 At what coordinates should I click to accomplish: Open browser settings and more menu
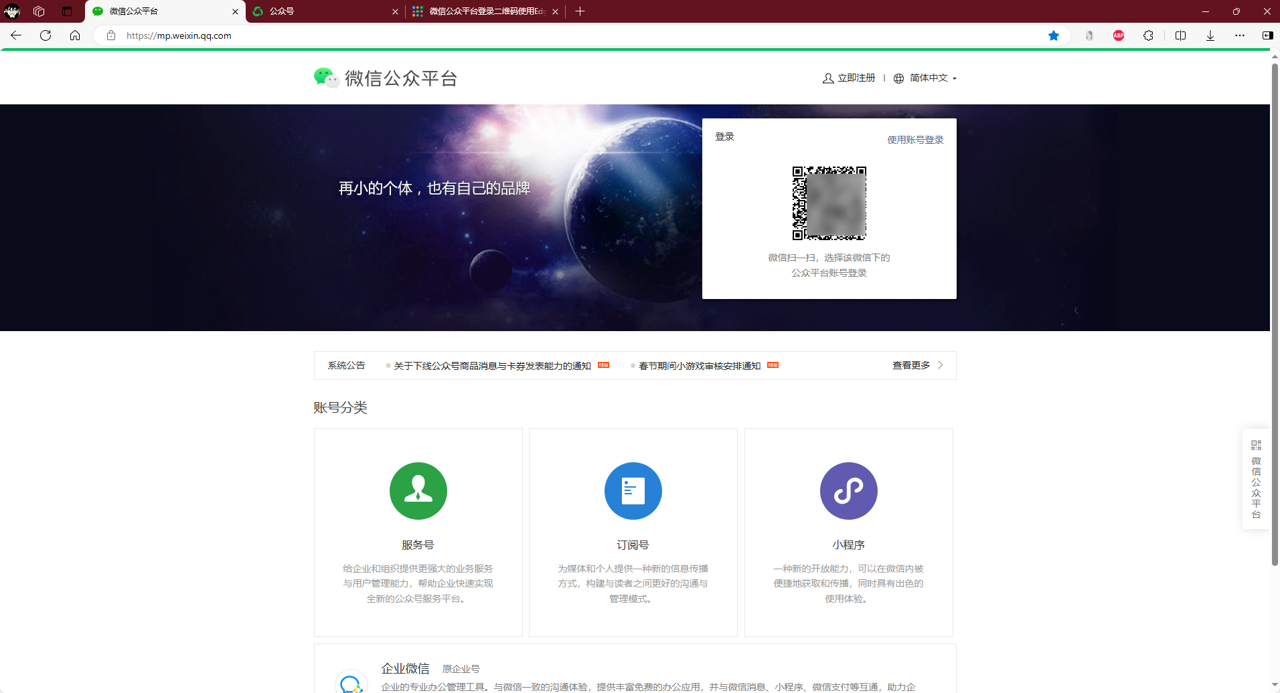tap(1240, 35)
